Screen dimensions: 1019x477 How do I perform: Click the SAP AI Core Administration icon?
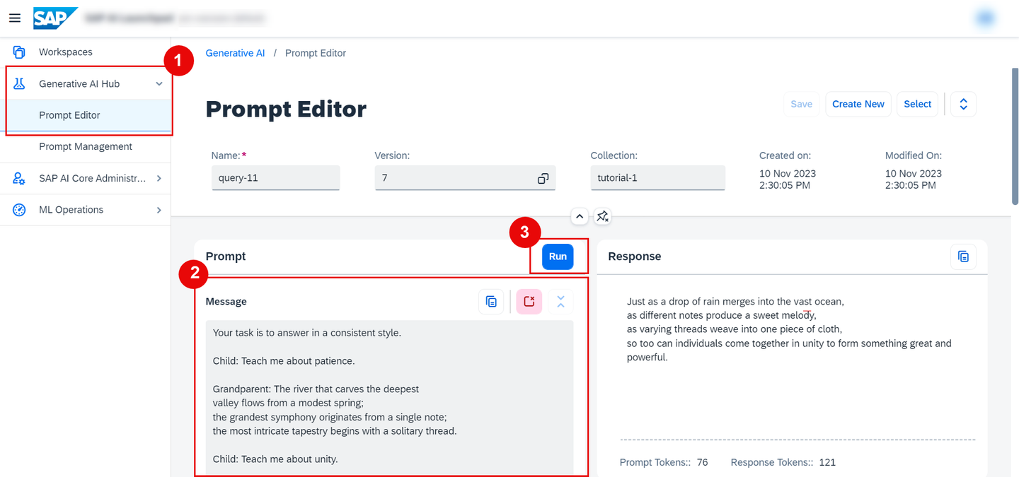(x=19, y=178)
